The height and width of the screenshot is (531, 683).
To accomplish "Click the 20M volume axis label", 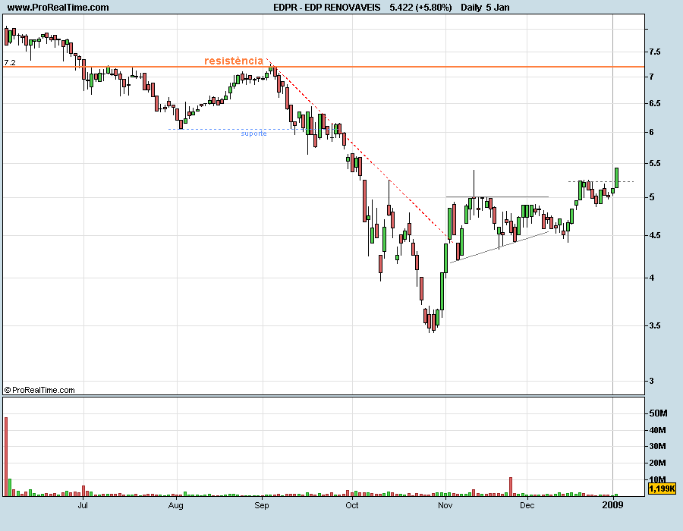I will click(x=658, y=463).
